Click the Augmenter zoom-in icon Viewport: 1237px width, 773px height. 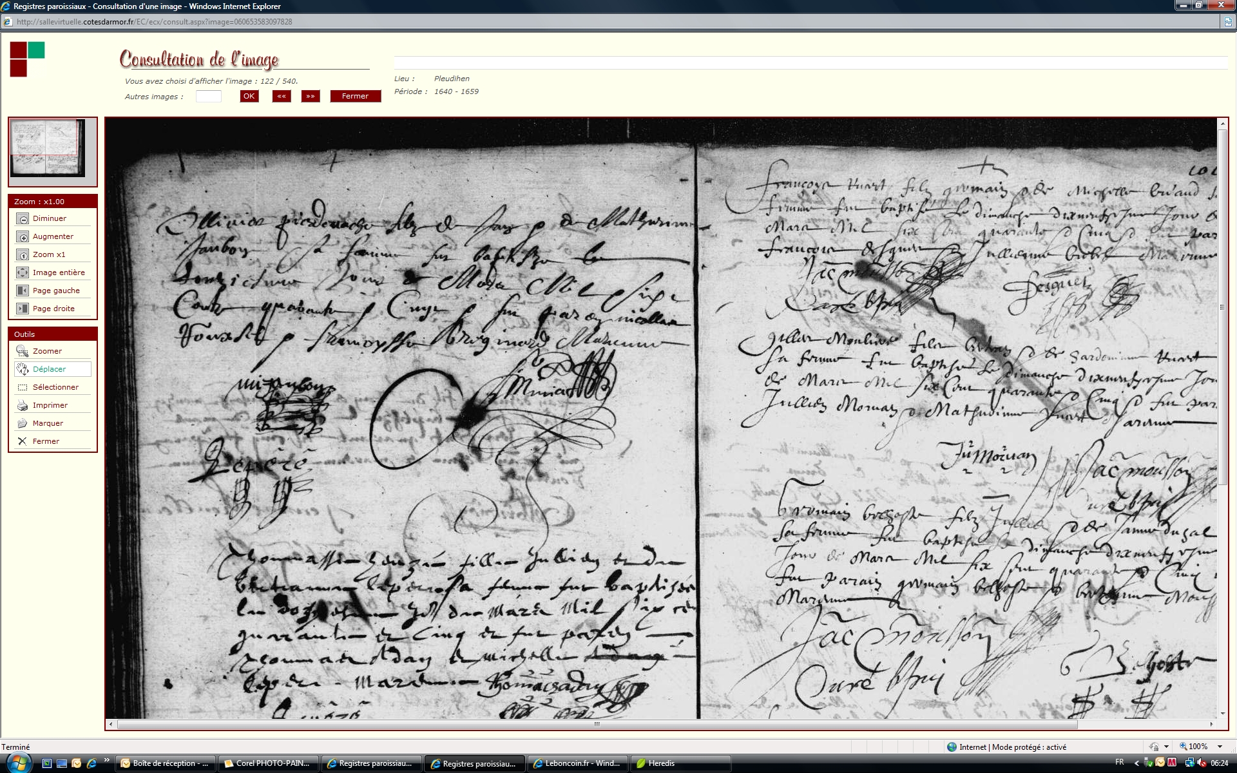click(23, 236)
